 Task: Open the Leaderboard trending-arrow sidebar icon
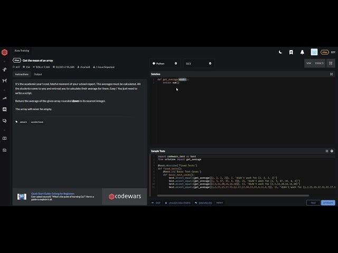[x=5, y=99]
